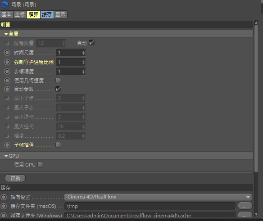This screenshot has height=221, width=263.
Task: Click the 解算 section header text
Action: pos(5,25)
